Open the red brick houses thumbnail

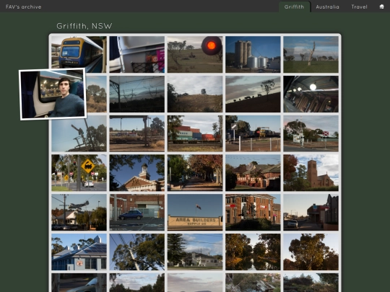tap(253, 173)
